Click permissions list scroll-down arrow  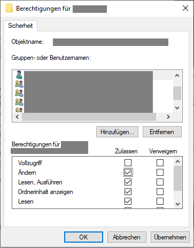coord(177,204)
